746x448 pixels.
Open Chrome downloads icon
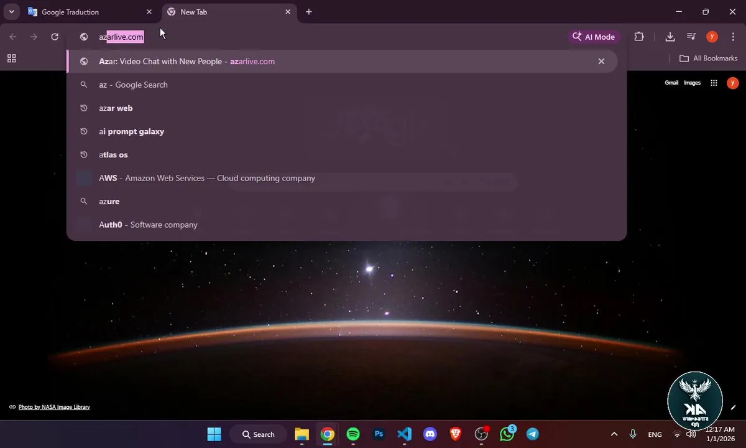(x=670, y=37)
